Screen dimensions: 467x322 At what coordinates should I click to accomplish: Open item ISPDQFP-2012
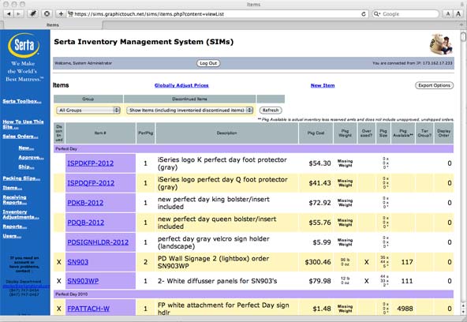[x=91, y=183]
